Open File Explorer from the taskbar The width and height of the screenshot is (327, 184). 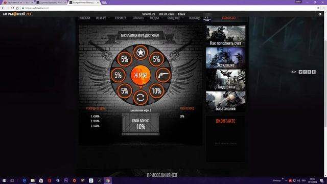(x=33, y=180)
